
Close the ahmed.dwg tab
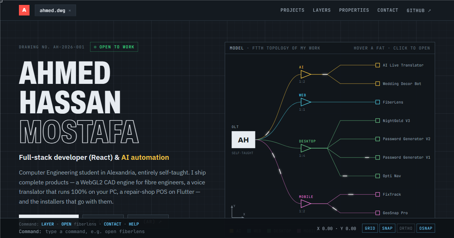point(70,11)
